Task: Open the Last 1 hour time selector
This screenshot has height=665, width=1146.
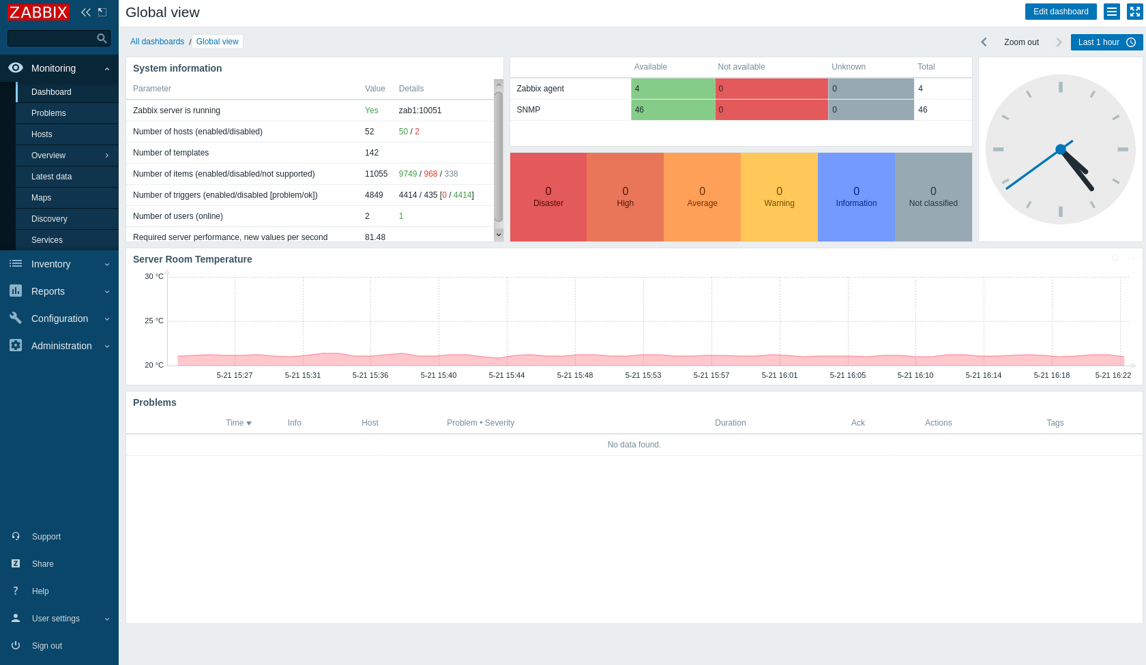Action: point(1106,42)
